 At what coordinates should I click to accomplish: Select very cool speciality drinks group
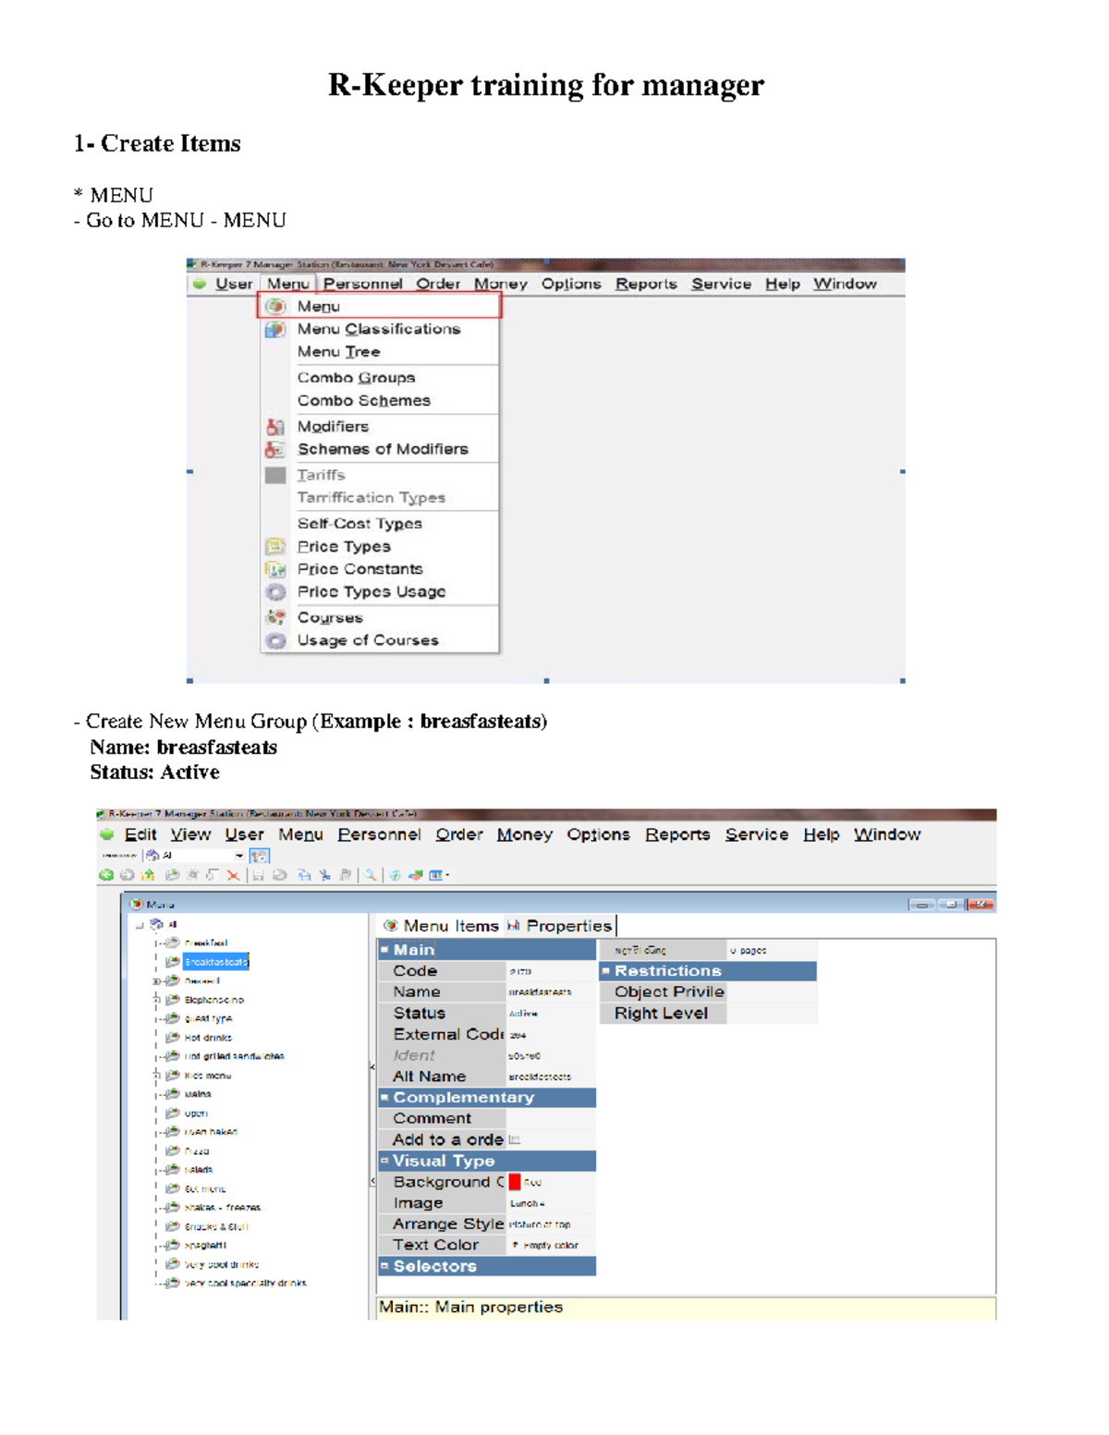pyautogui.click(x=245, y=1283)
